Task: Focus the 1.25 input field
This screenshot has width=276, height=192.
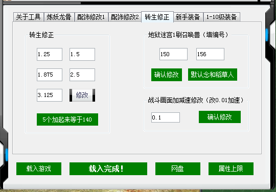Action: pos(50,54)
